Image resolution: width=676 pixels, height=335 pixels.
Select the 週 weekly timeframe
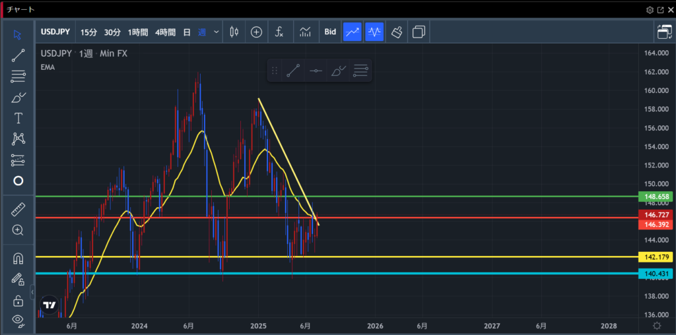202,32
